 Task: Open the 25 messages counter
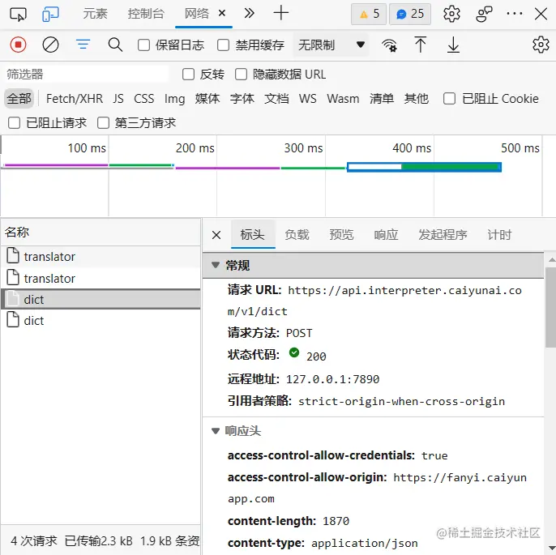coord(410,14)
